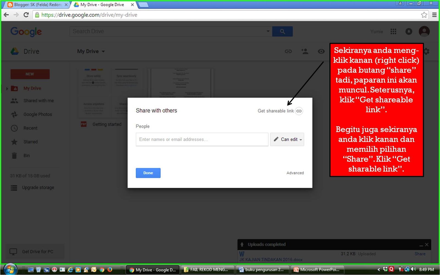Click the My Drive - Google D... taskbar button
440x275 pixels.
tap(153, 270)
